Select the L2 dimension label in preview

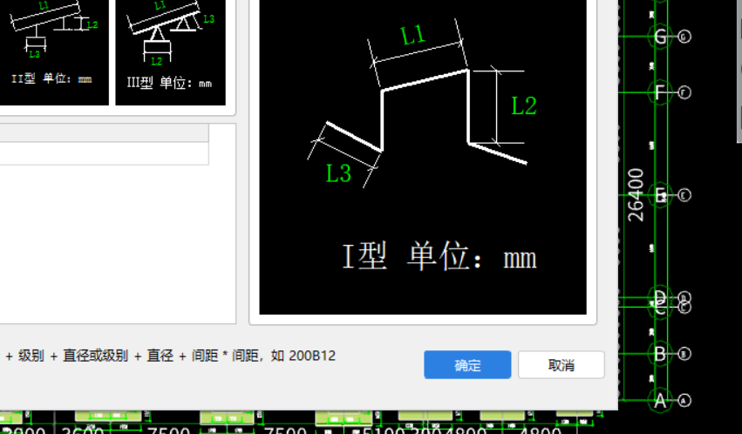pos(524,106)
